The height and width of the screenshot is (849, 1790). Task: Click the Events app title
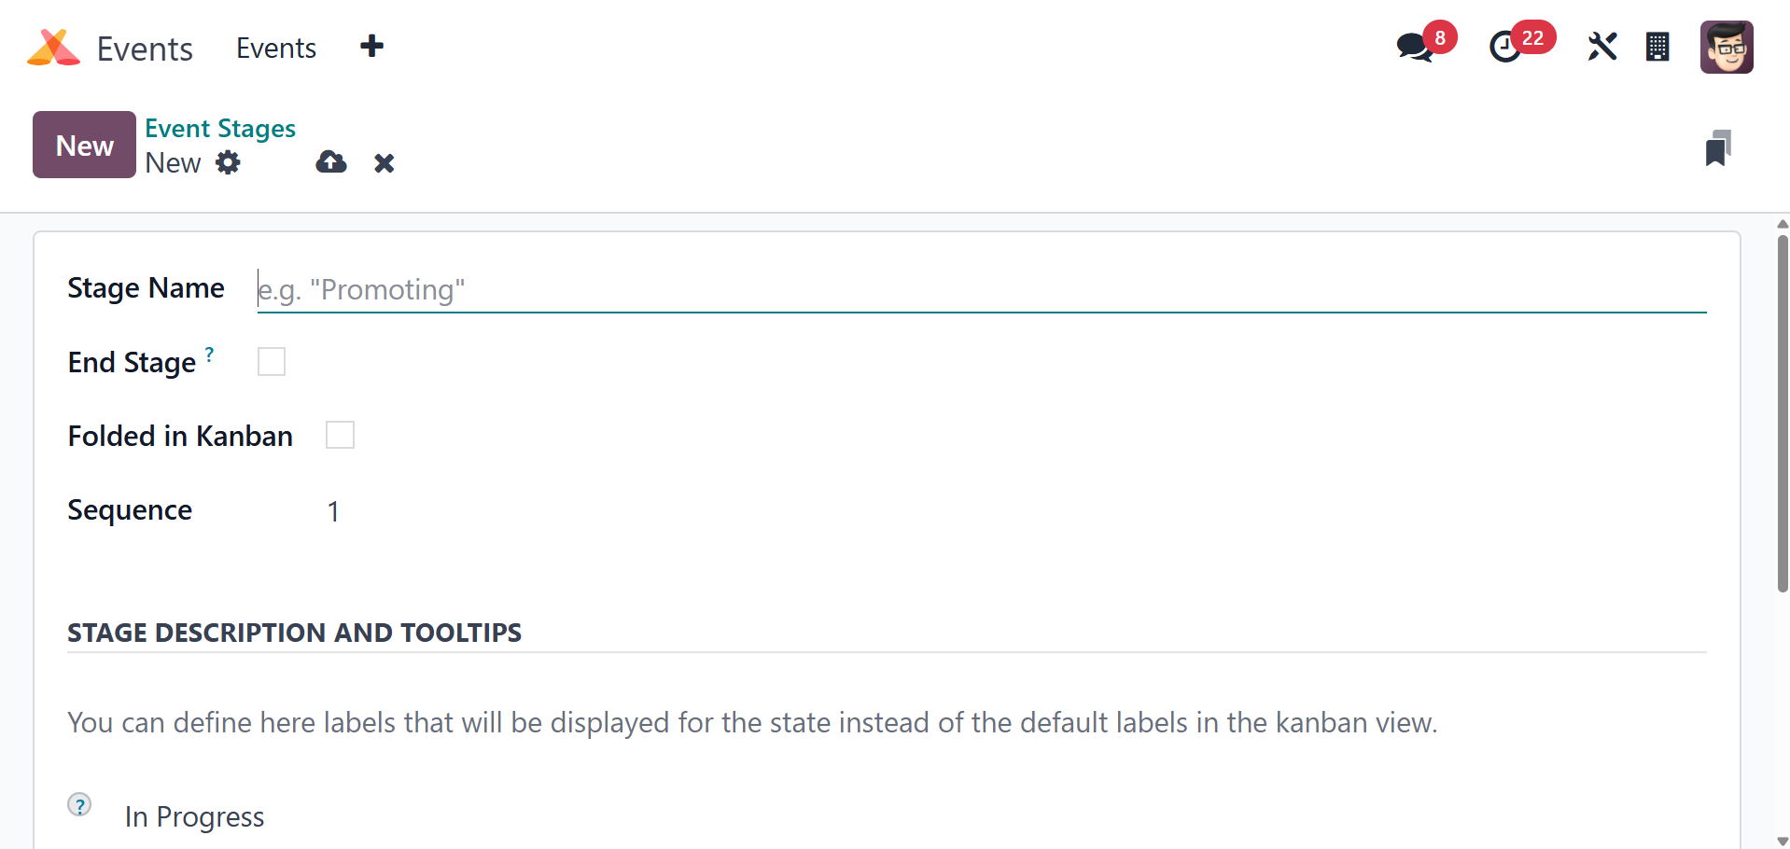(145, 49)
